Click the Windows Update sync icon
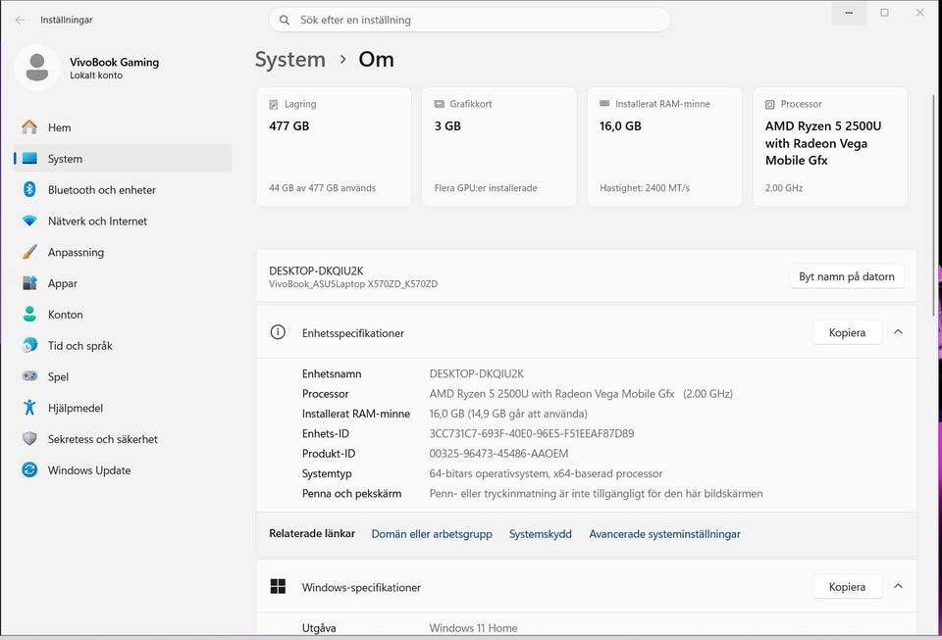This screenshot has width=942, height=640. point(29,470)
